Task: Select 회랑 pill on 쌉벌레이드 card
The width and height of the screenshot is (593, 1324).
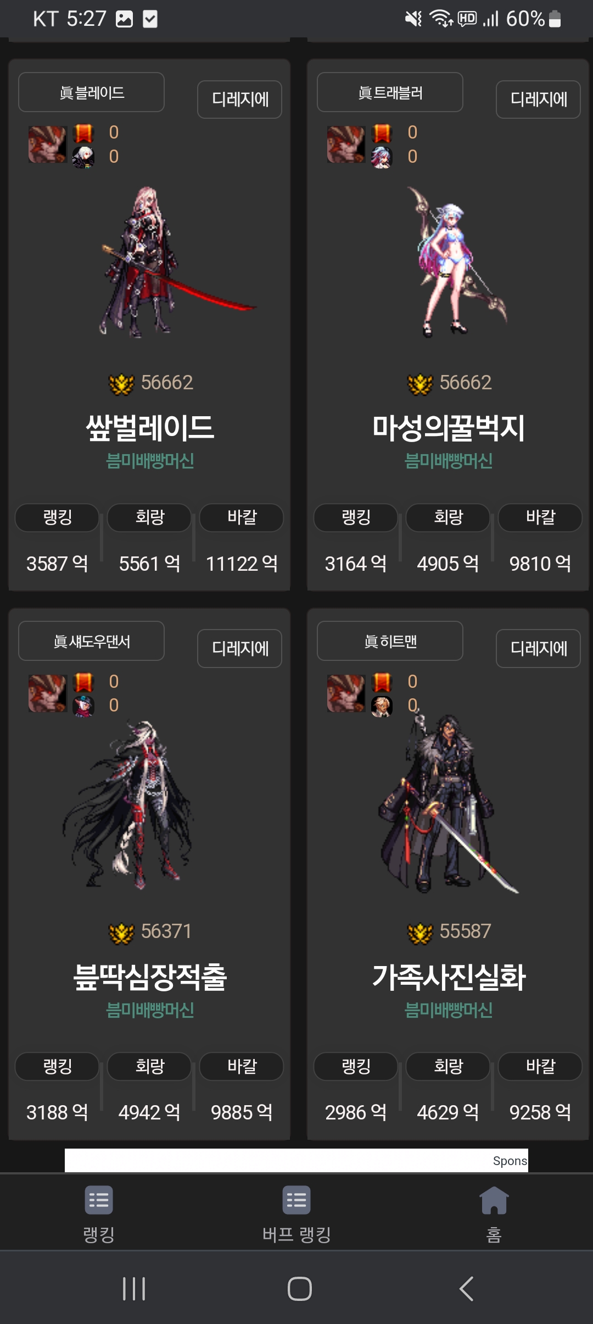Action: point(149,518)
